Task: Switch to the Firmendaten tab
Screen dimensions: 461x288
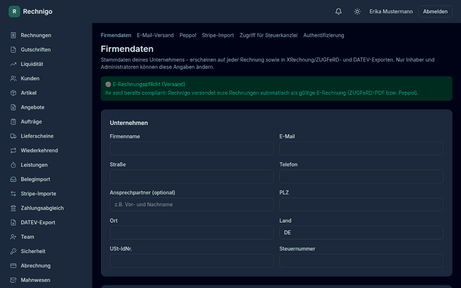Action: (116, 35)
